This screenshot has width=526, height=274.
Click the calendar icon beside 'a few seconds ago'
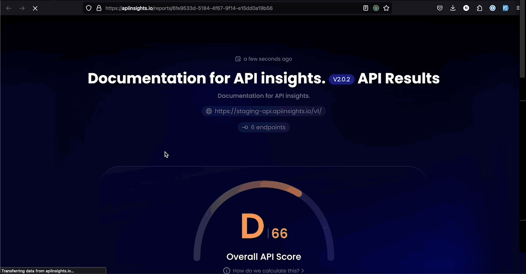[x=238, y=59]
